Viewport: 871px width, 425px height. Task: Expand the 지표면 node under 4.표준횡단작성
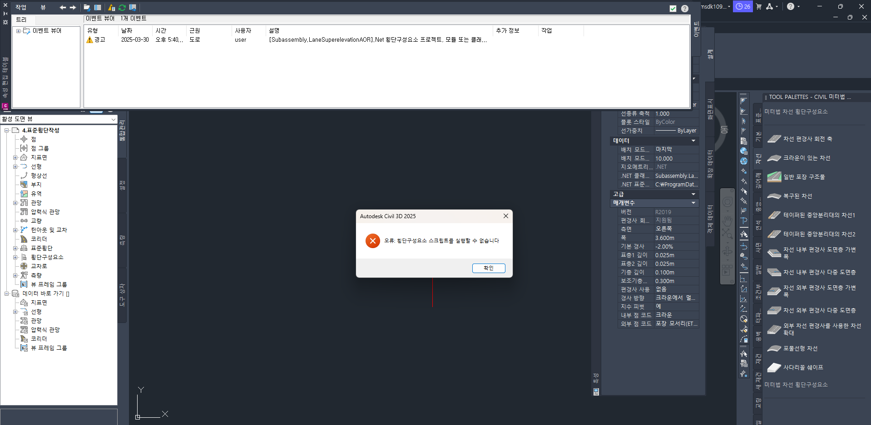point(15,158)
